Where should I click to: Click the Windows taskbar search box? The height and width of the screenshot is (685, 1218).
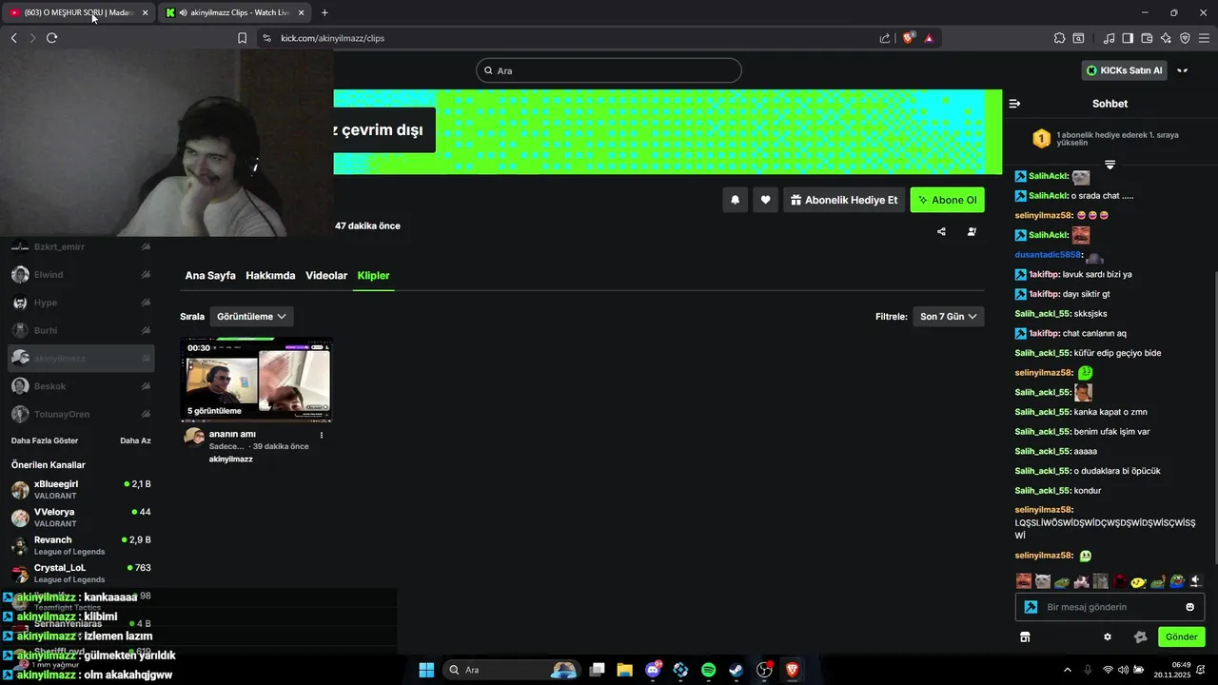512,670
